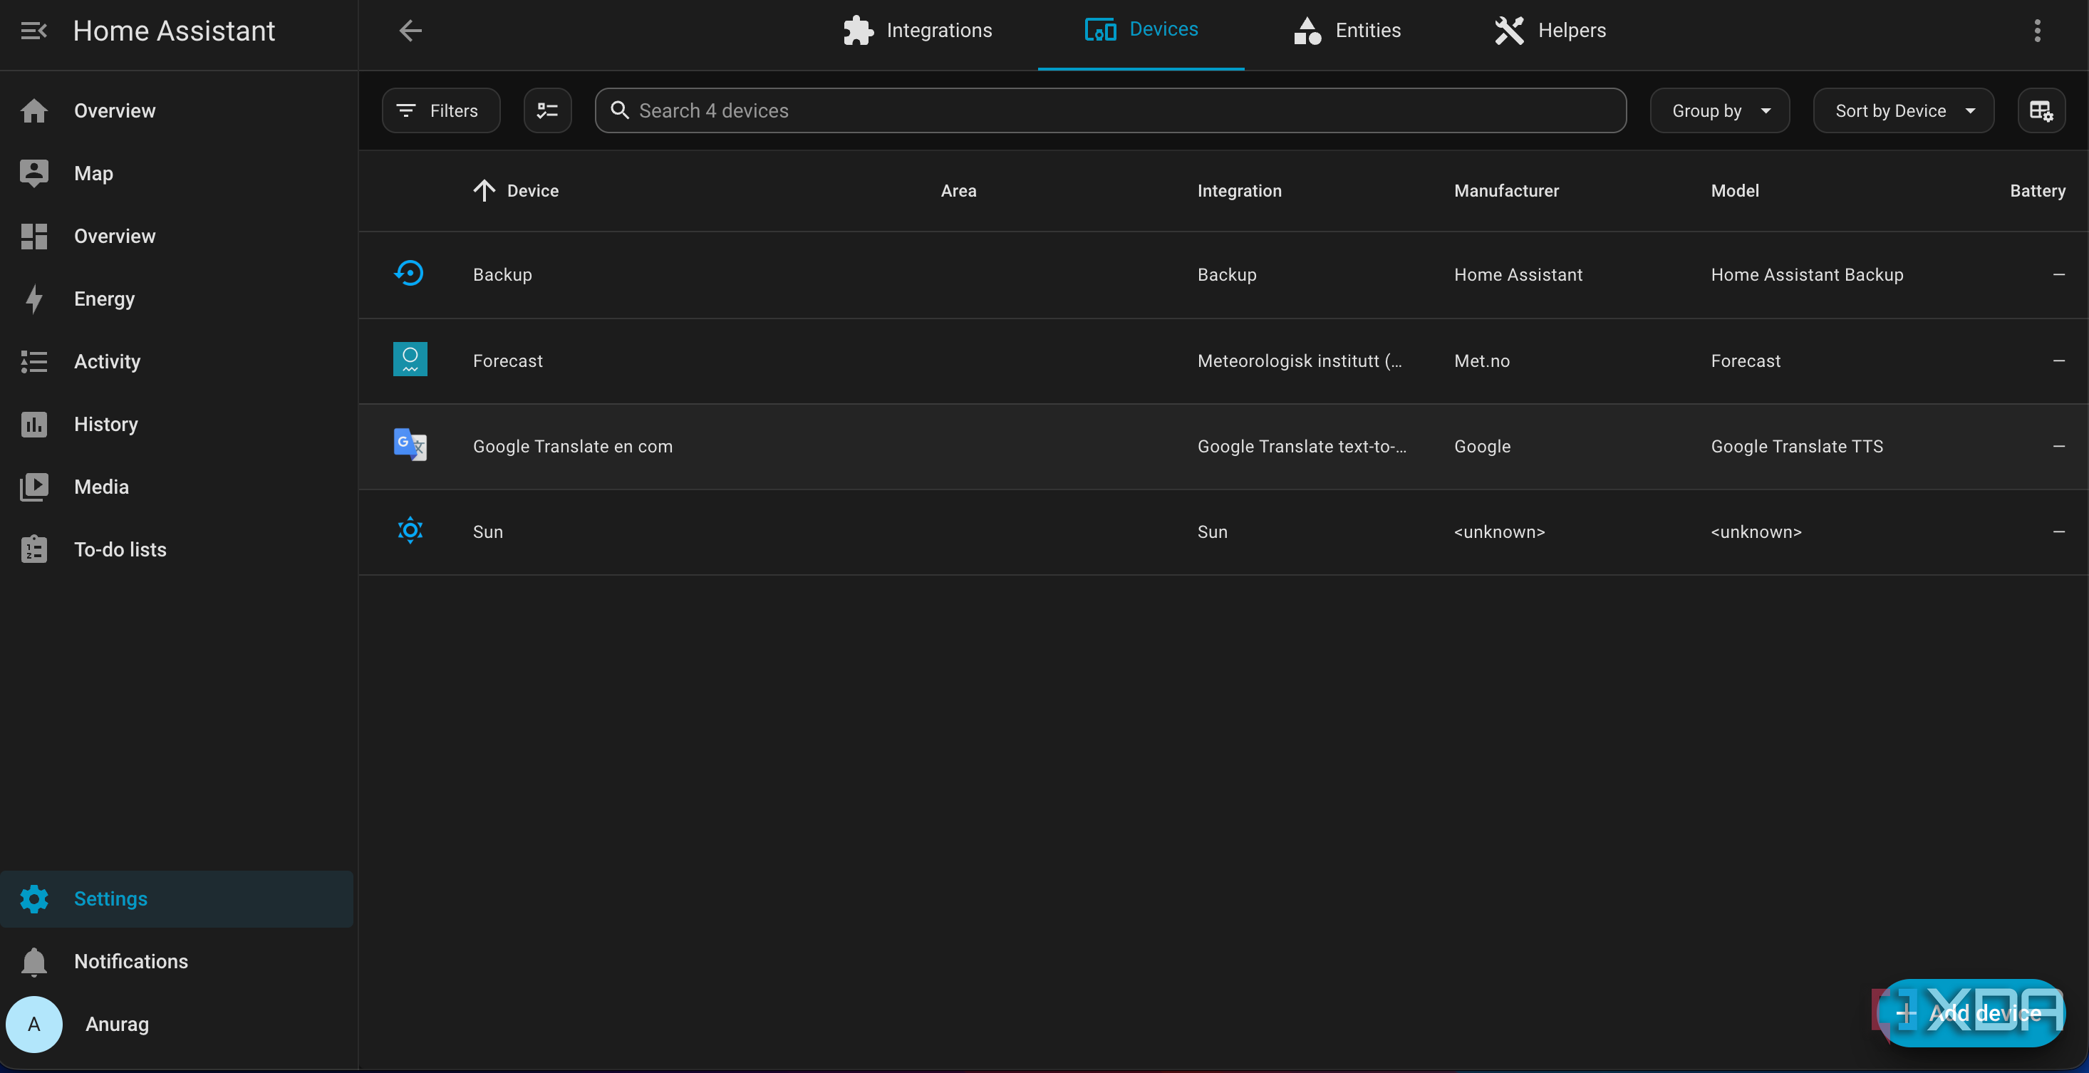This screenshot has width=2089, height=1073.
Task: Open the To-do lists page
Action: (x=177, y=549)
